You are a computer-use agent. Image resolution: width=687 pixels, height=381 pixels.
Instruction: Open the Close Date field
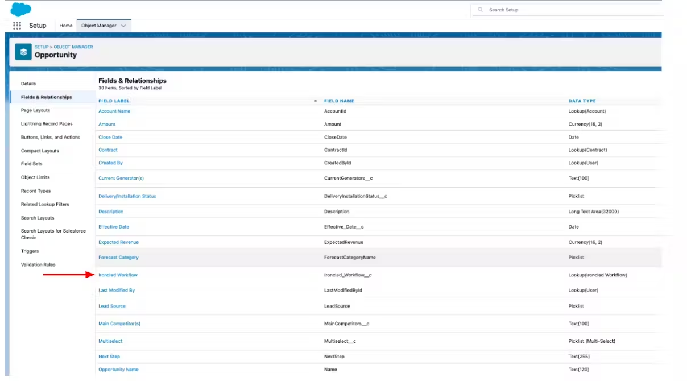point(110,137)
